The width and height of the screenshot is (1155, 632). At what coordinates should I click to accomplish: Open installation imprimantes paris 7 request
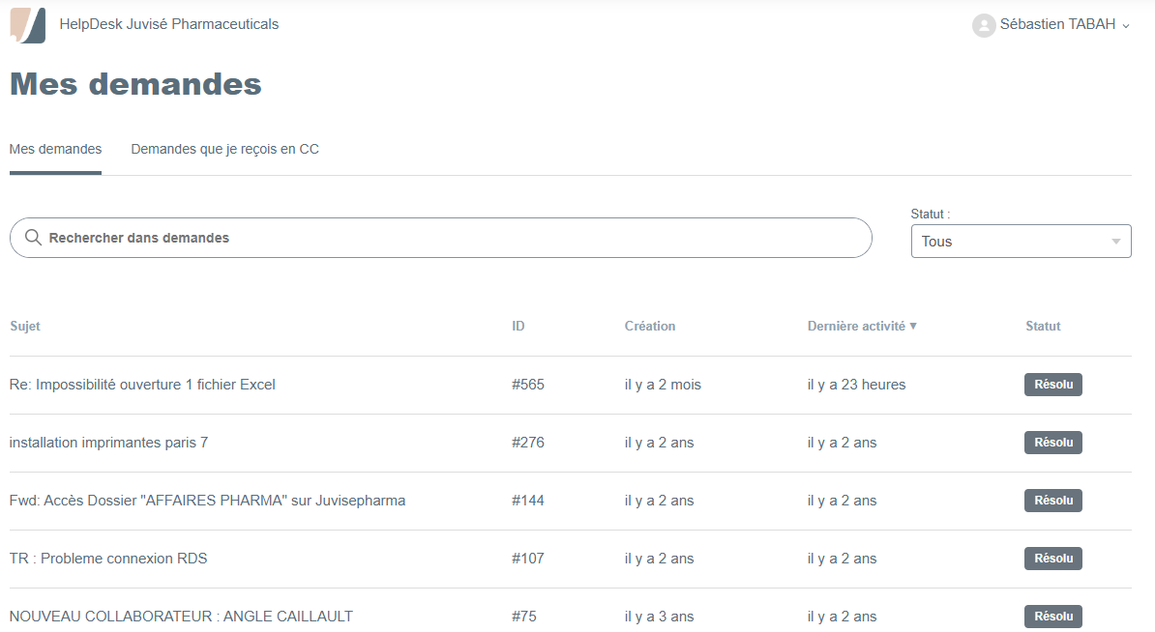pyautogui.click(x=108, y=443)
